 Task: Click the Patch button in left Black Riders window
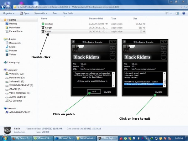coord(94,91)
